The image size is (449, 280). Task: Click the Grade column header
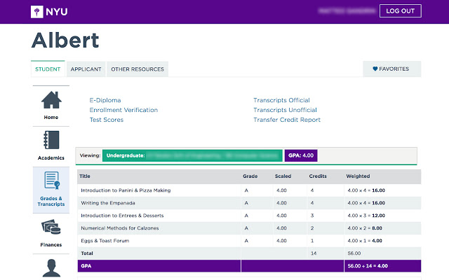[250, 176]
